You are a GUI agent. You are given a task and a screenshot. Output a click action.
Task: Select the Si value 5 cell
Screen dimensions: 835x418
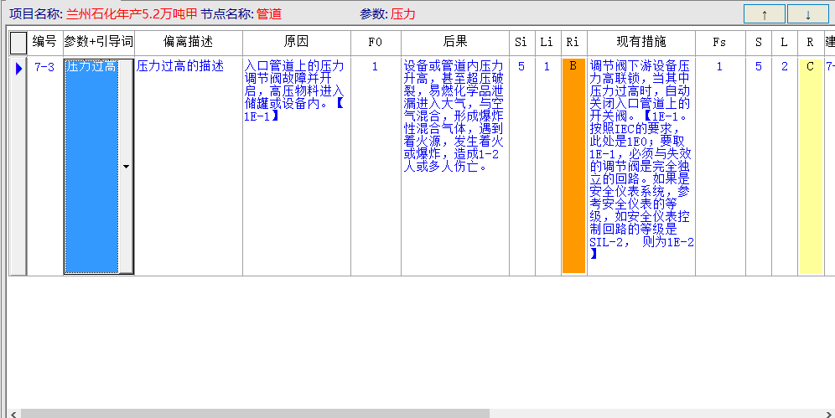click(521, 166)
